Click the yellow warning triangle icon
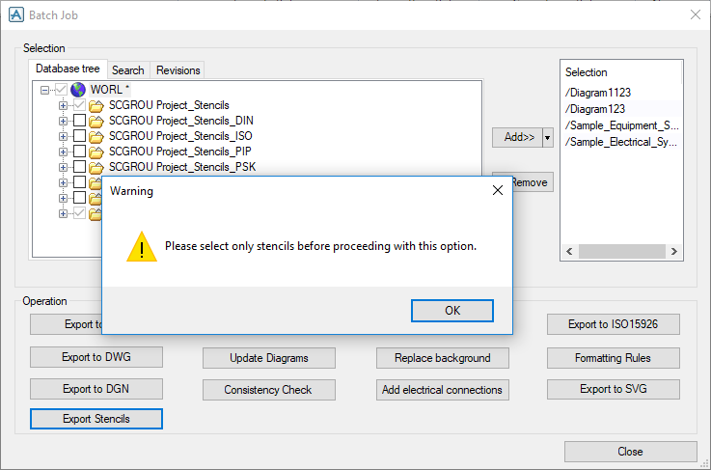Viewport: 711px width, 470px height. [142, 247]
